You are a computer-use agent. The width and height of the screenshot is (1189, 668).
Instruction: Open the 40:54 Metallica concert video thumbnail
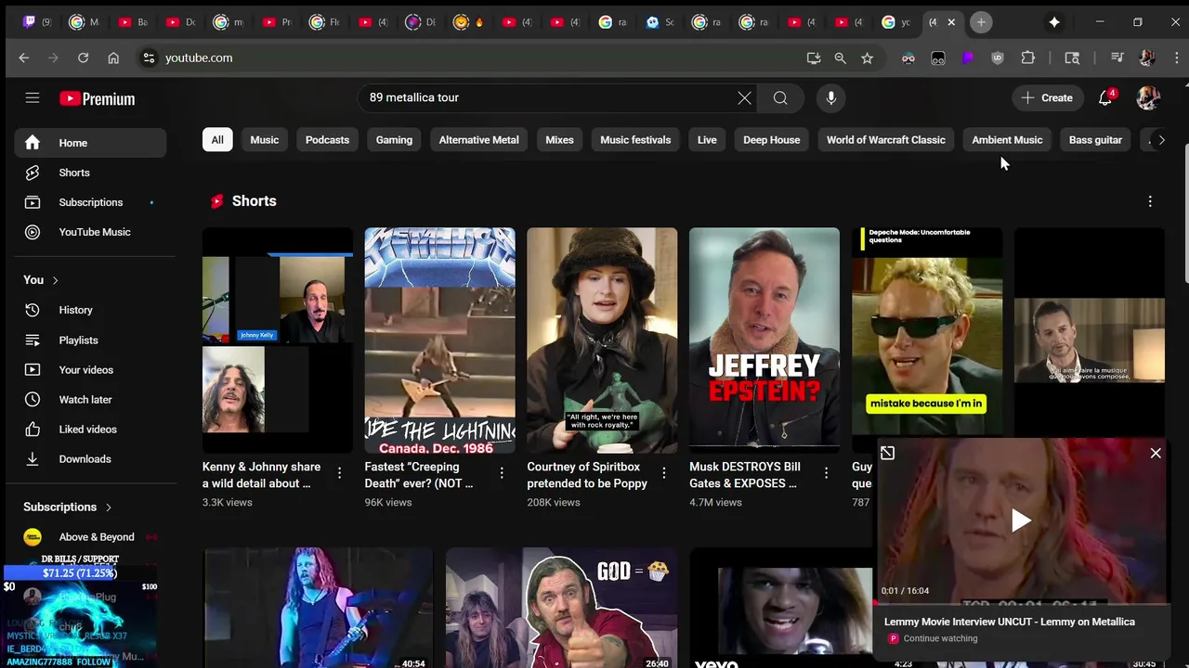[x=318, y=608]
